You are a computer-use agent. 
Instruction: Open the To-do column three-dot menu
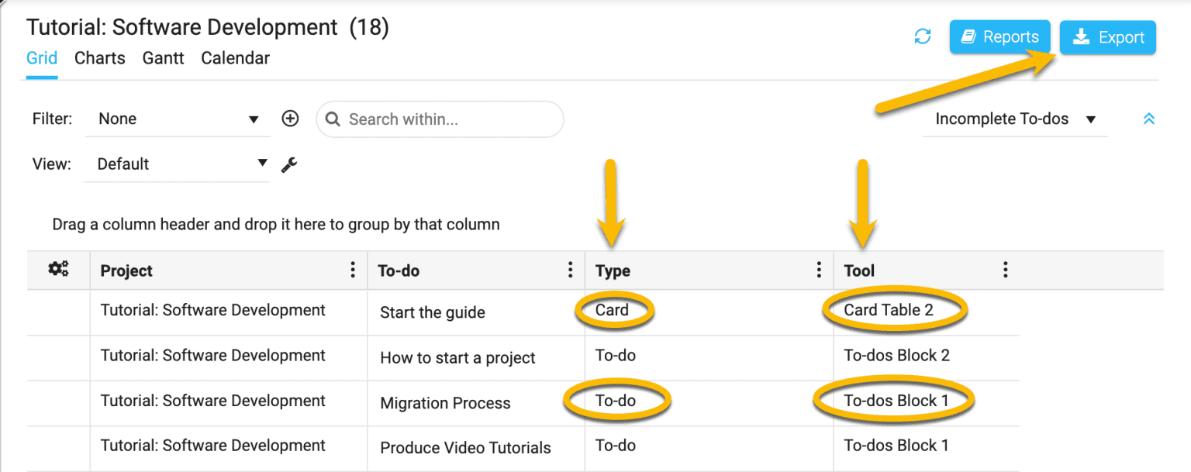tap(570, 270)
